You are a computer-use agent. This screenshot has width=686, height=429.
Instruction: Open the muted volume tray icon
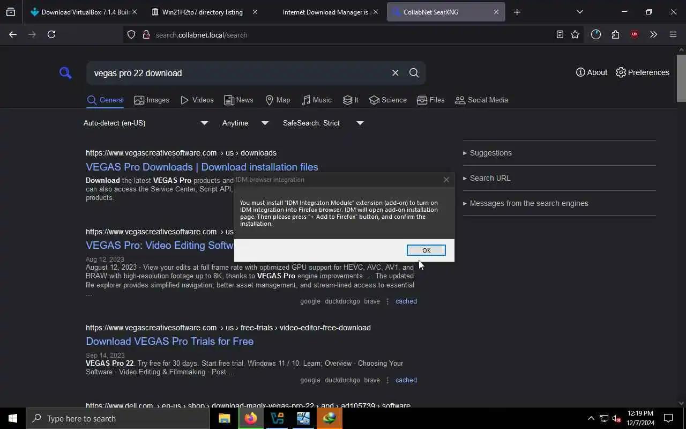coord(616,418)
